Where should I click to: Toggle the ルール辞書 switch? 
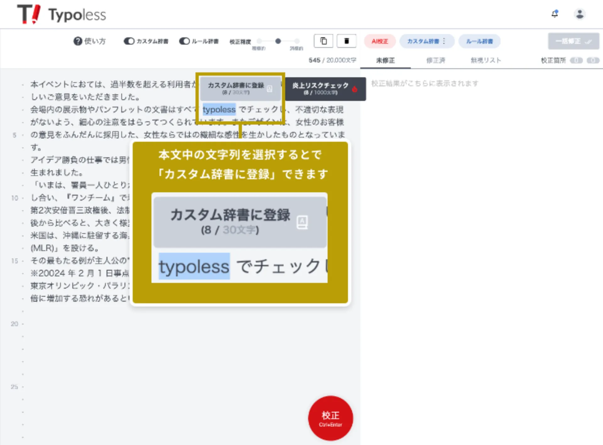(184, 41)
